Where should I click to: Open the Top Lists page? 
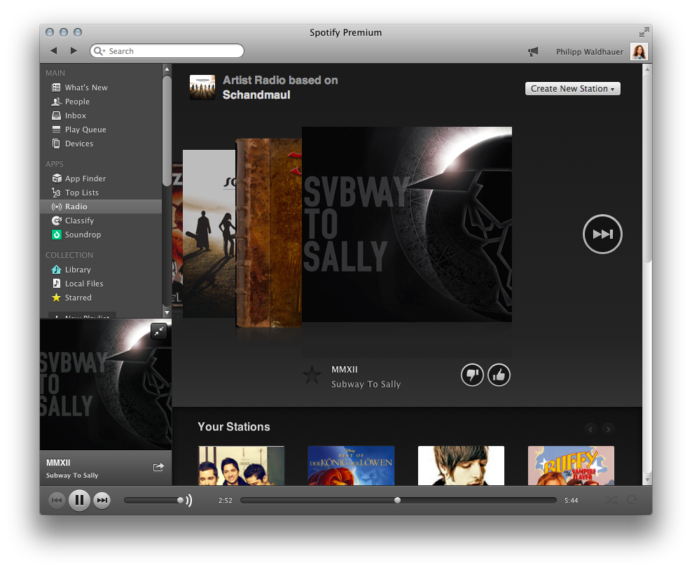pos(82,193)
